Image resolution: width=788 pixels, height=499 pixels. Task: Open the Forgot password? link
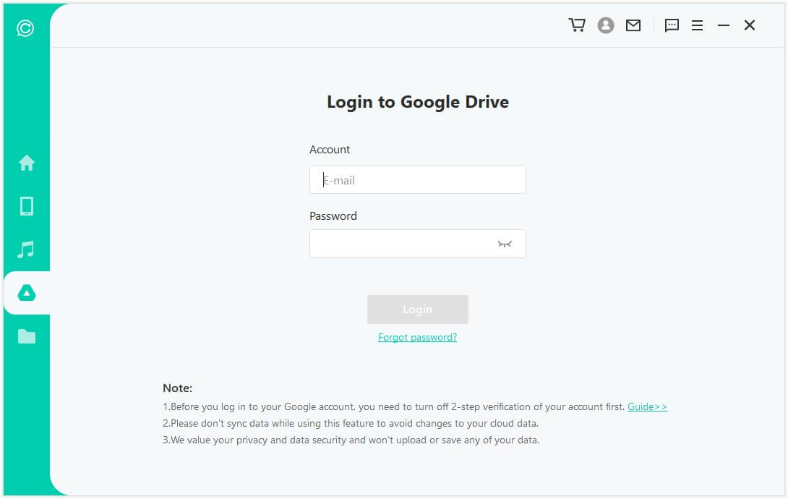pyautogui.click(x=418, y=337)
